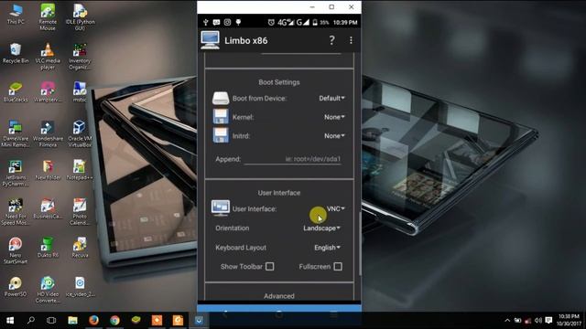Image resolution: width=586 pixels, height=329 pixels.
Task: Click the Boot Settings section title
Action: pyautogui.click(x=279, y=82)
